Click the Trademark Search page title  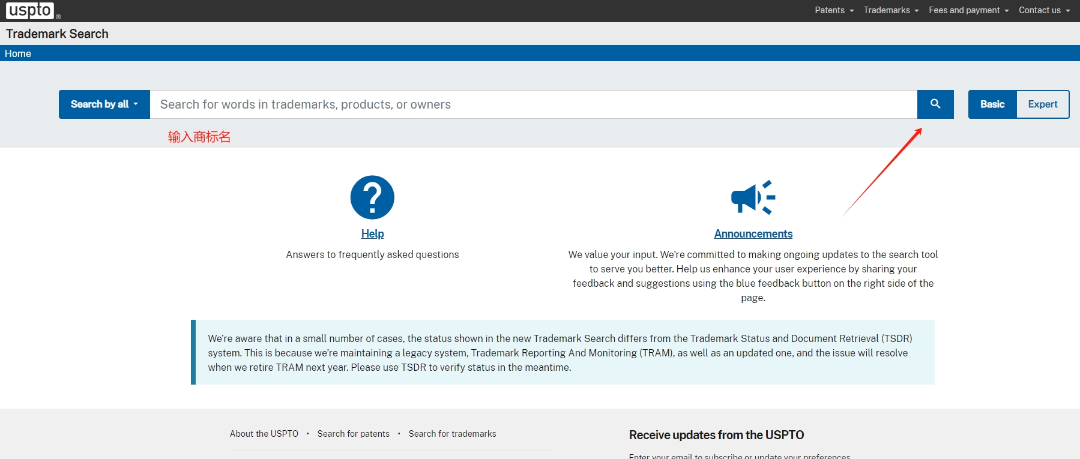click(x=58, y=34)
